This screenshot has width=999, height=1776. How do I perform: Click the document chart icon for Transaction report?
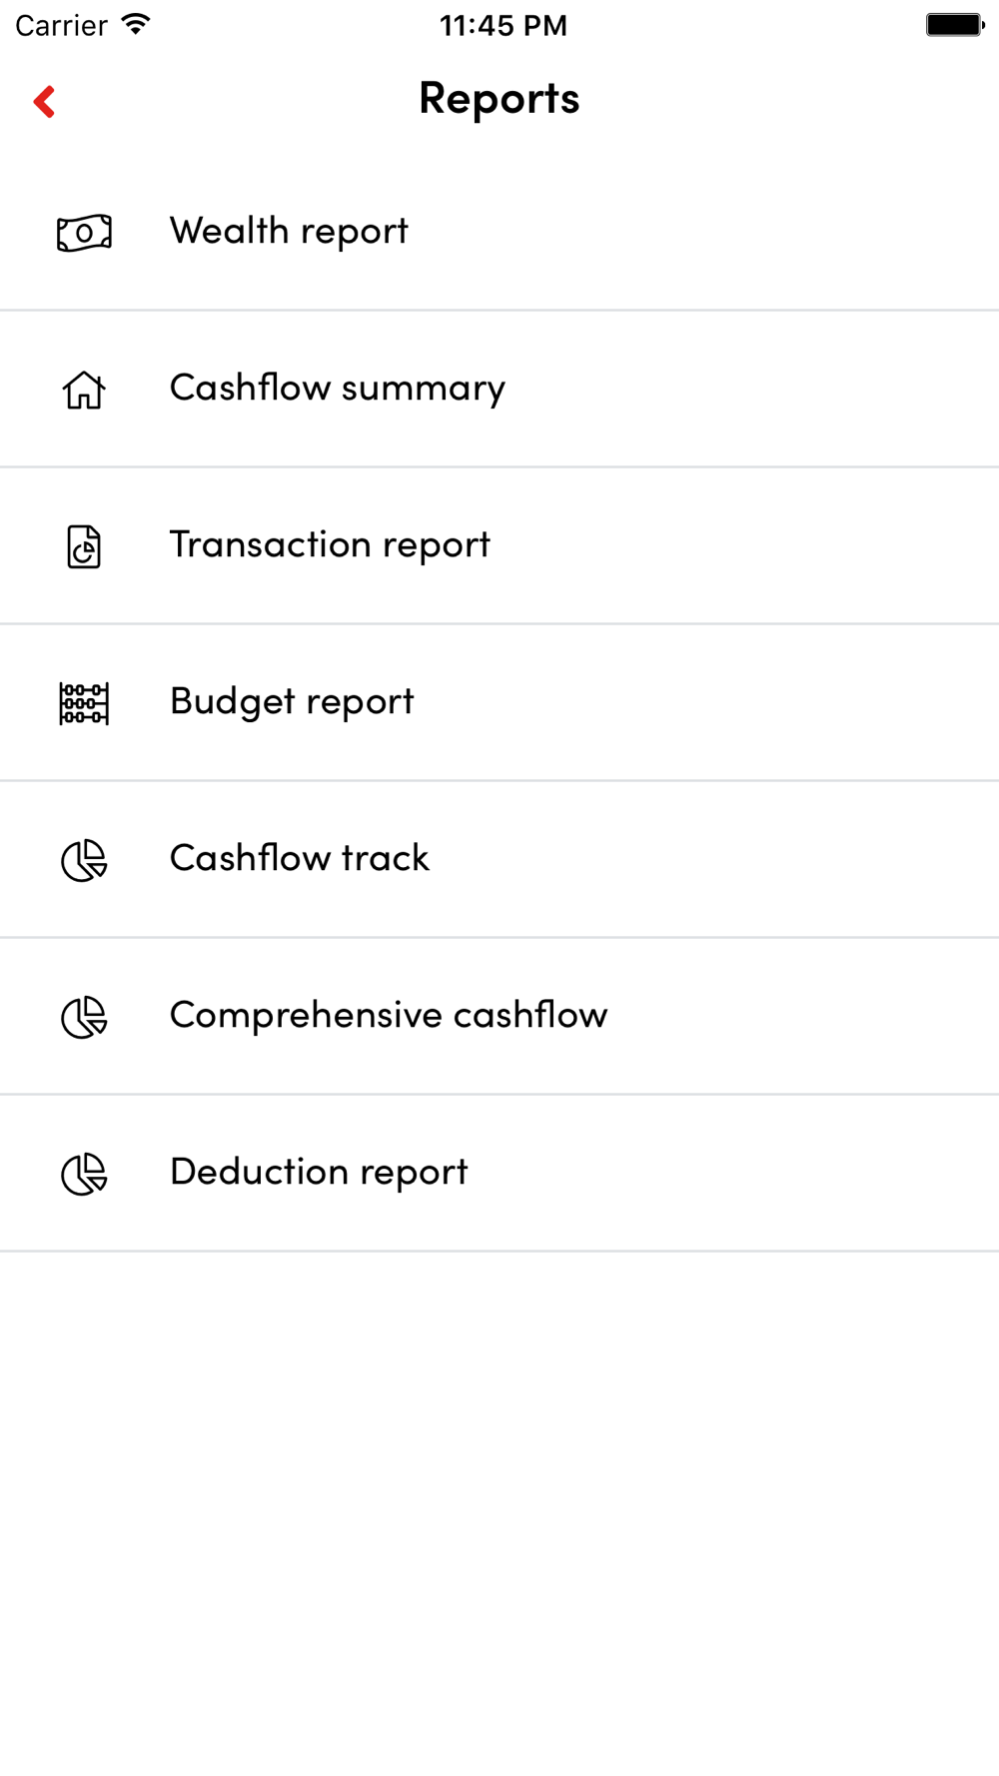pos(84,546)
